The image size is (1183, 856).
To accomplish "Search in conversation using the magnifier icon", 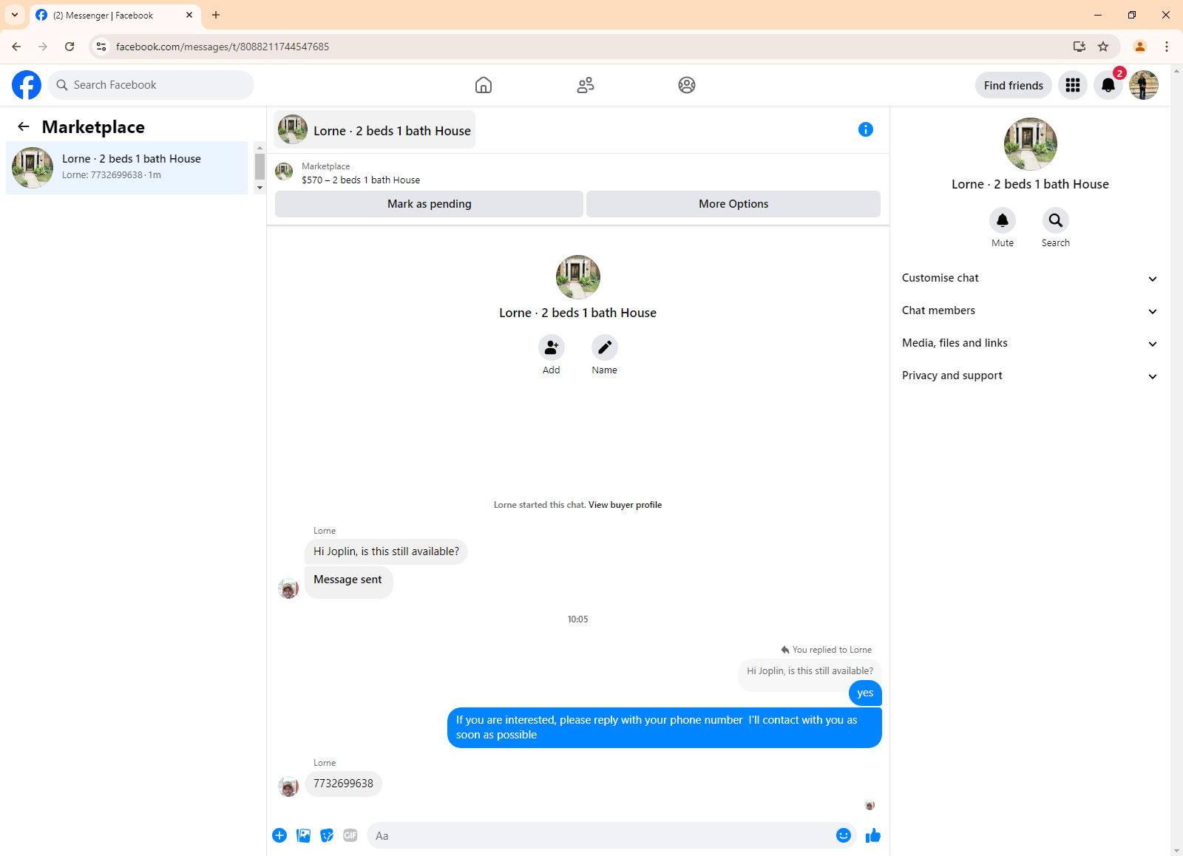I will pos(1056,220).
